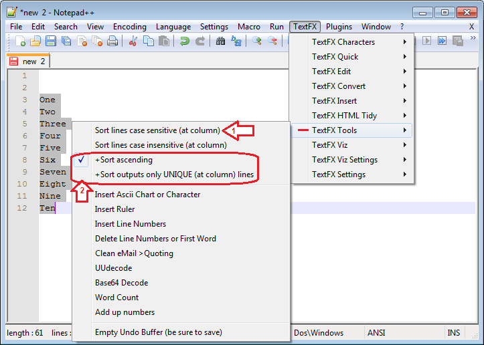Image resolution: width=484 pixels, height=345 pixels.
Task: Click the Find binoculars icon
Action: click(221, 41)
